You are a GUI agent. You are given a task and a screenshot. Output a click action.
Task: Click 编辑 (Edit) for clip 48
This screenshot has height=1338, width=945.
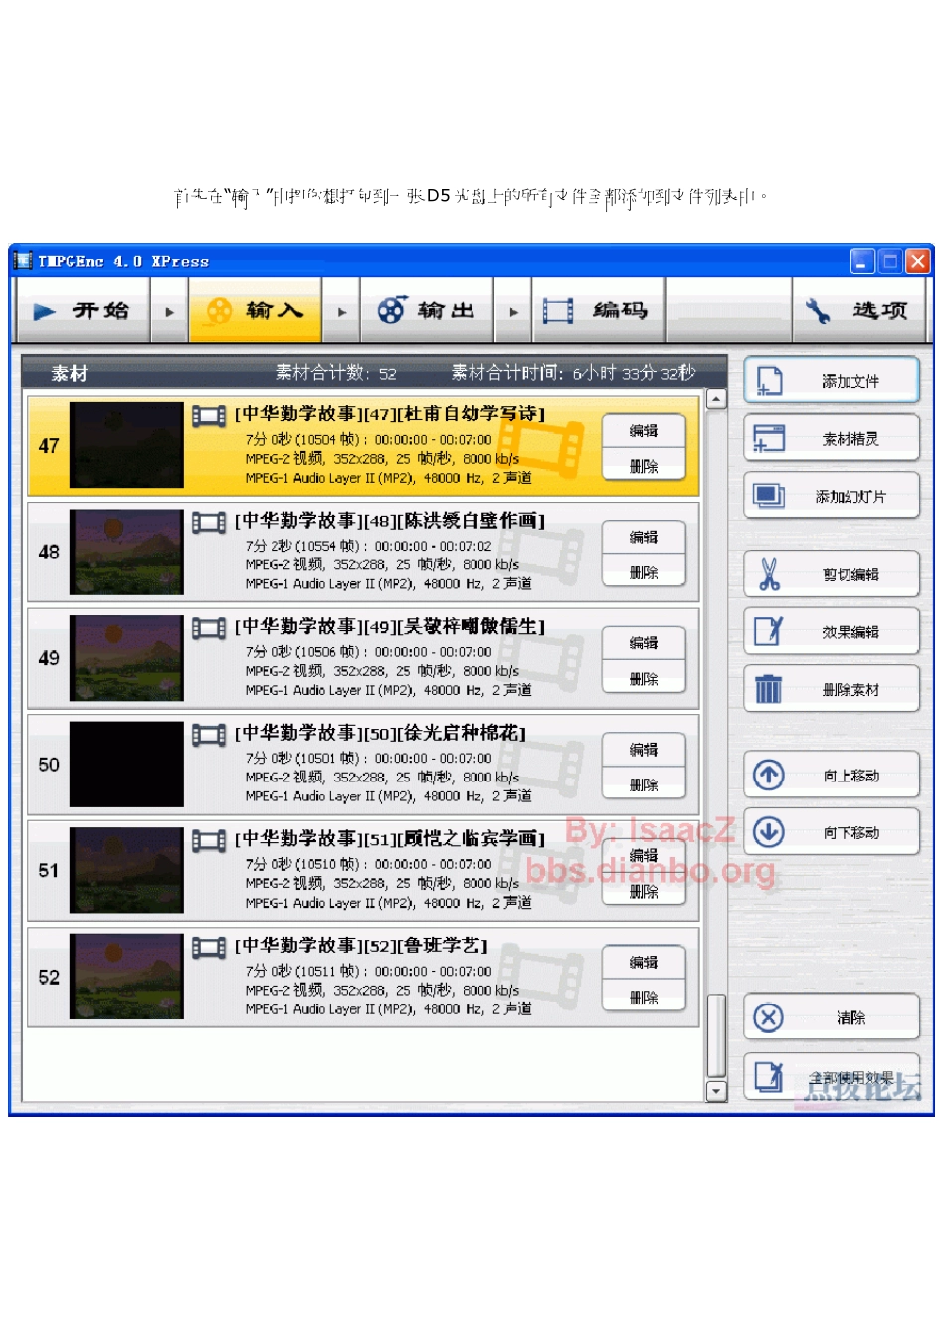click(x=644, y=537)
